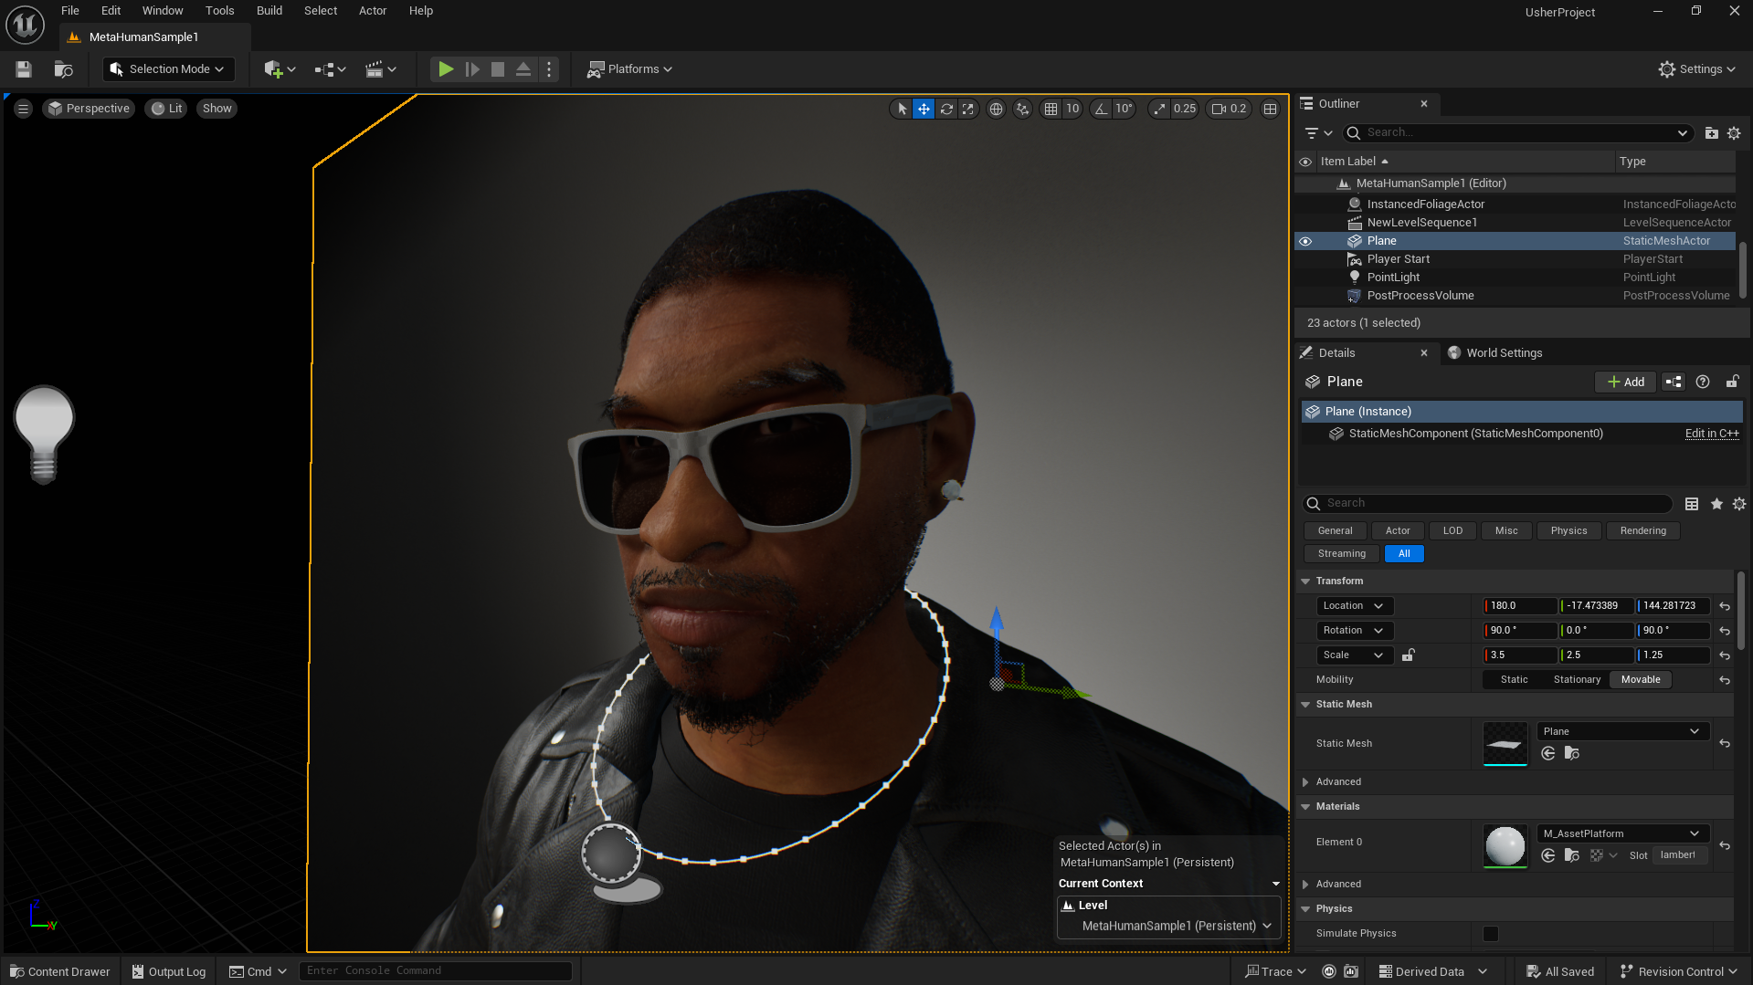Click the Plane static mesh thumbnail

point(1505,744)
